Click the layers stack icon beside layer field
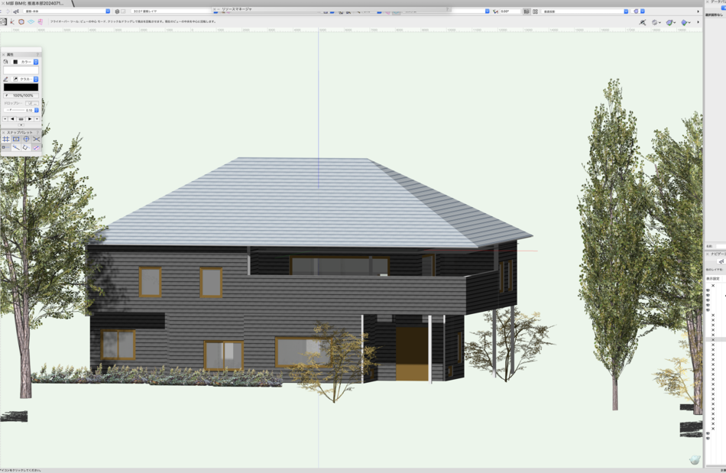726x473 pixels. 117,11
